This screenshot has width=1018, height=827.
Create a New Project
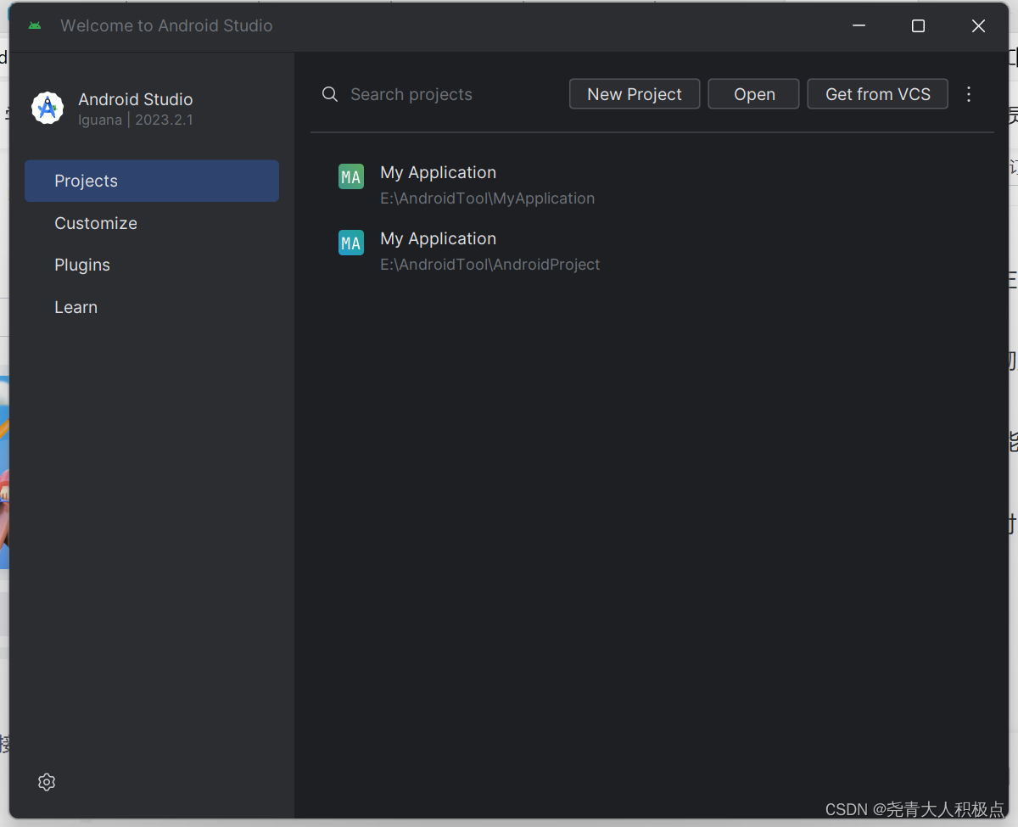coord(635,94)
